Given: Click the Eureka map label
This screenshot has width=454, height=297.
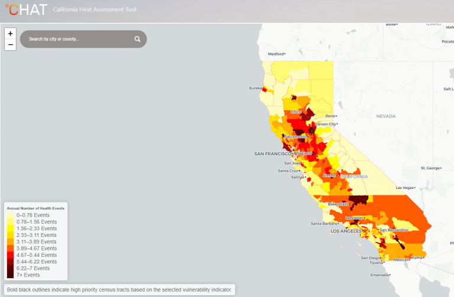Looking at the screenshot, I should (x=255, y=88).
